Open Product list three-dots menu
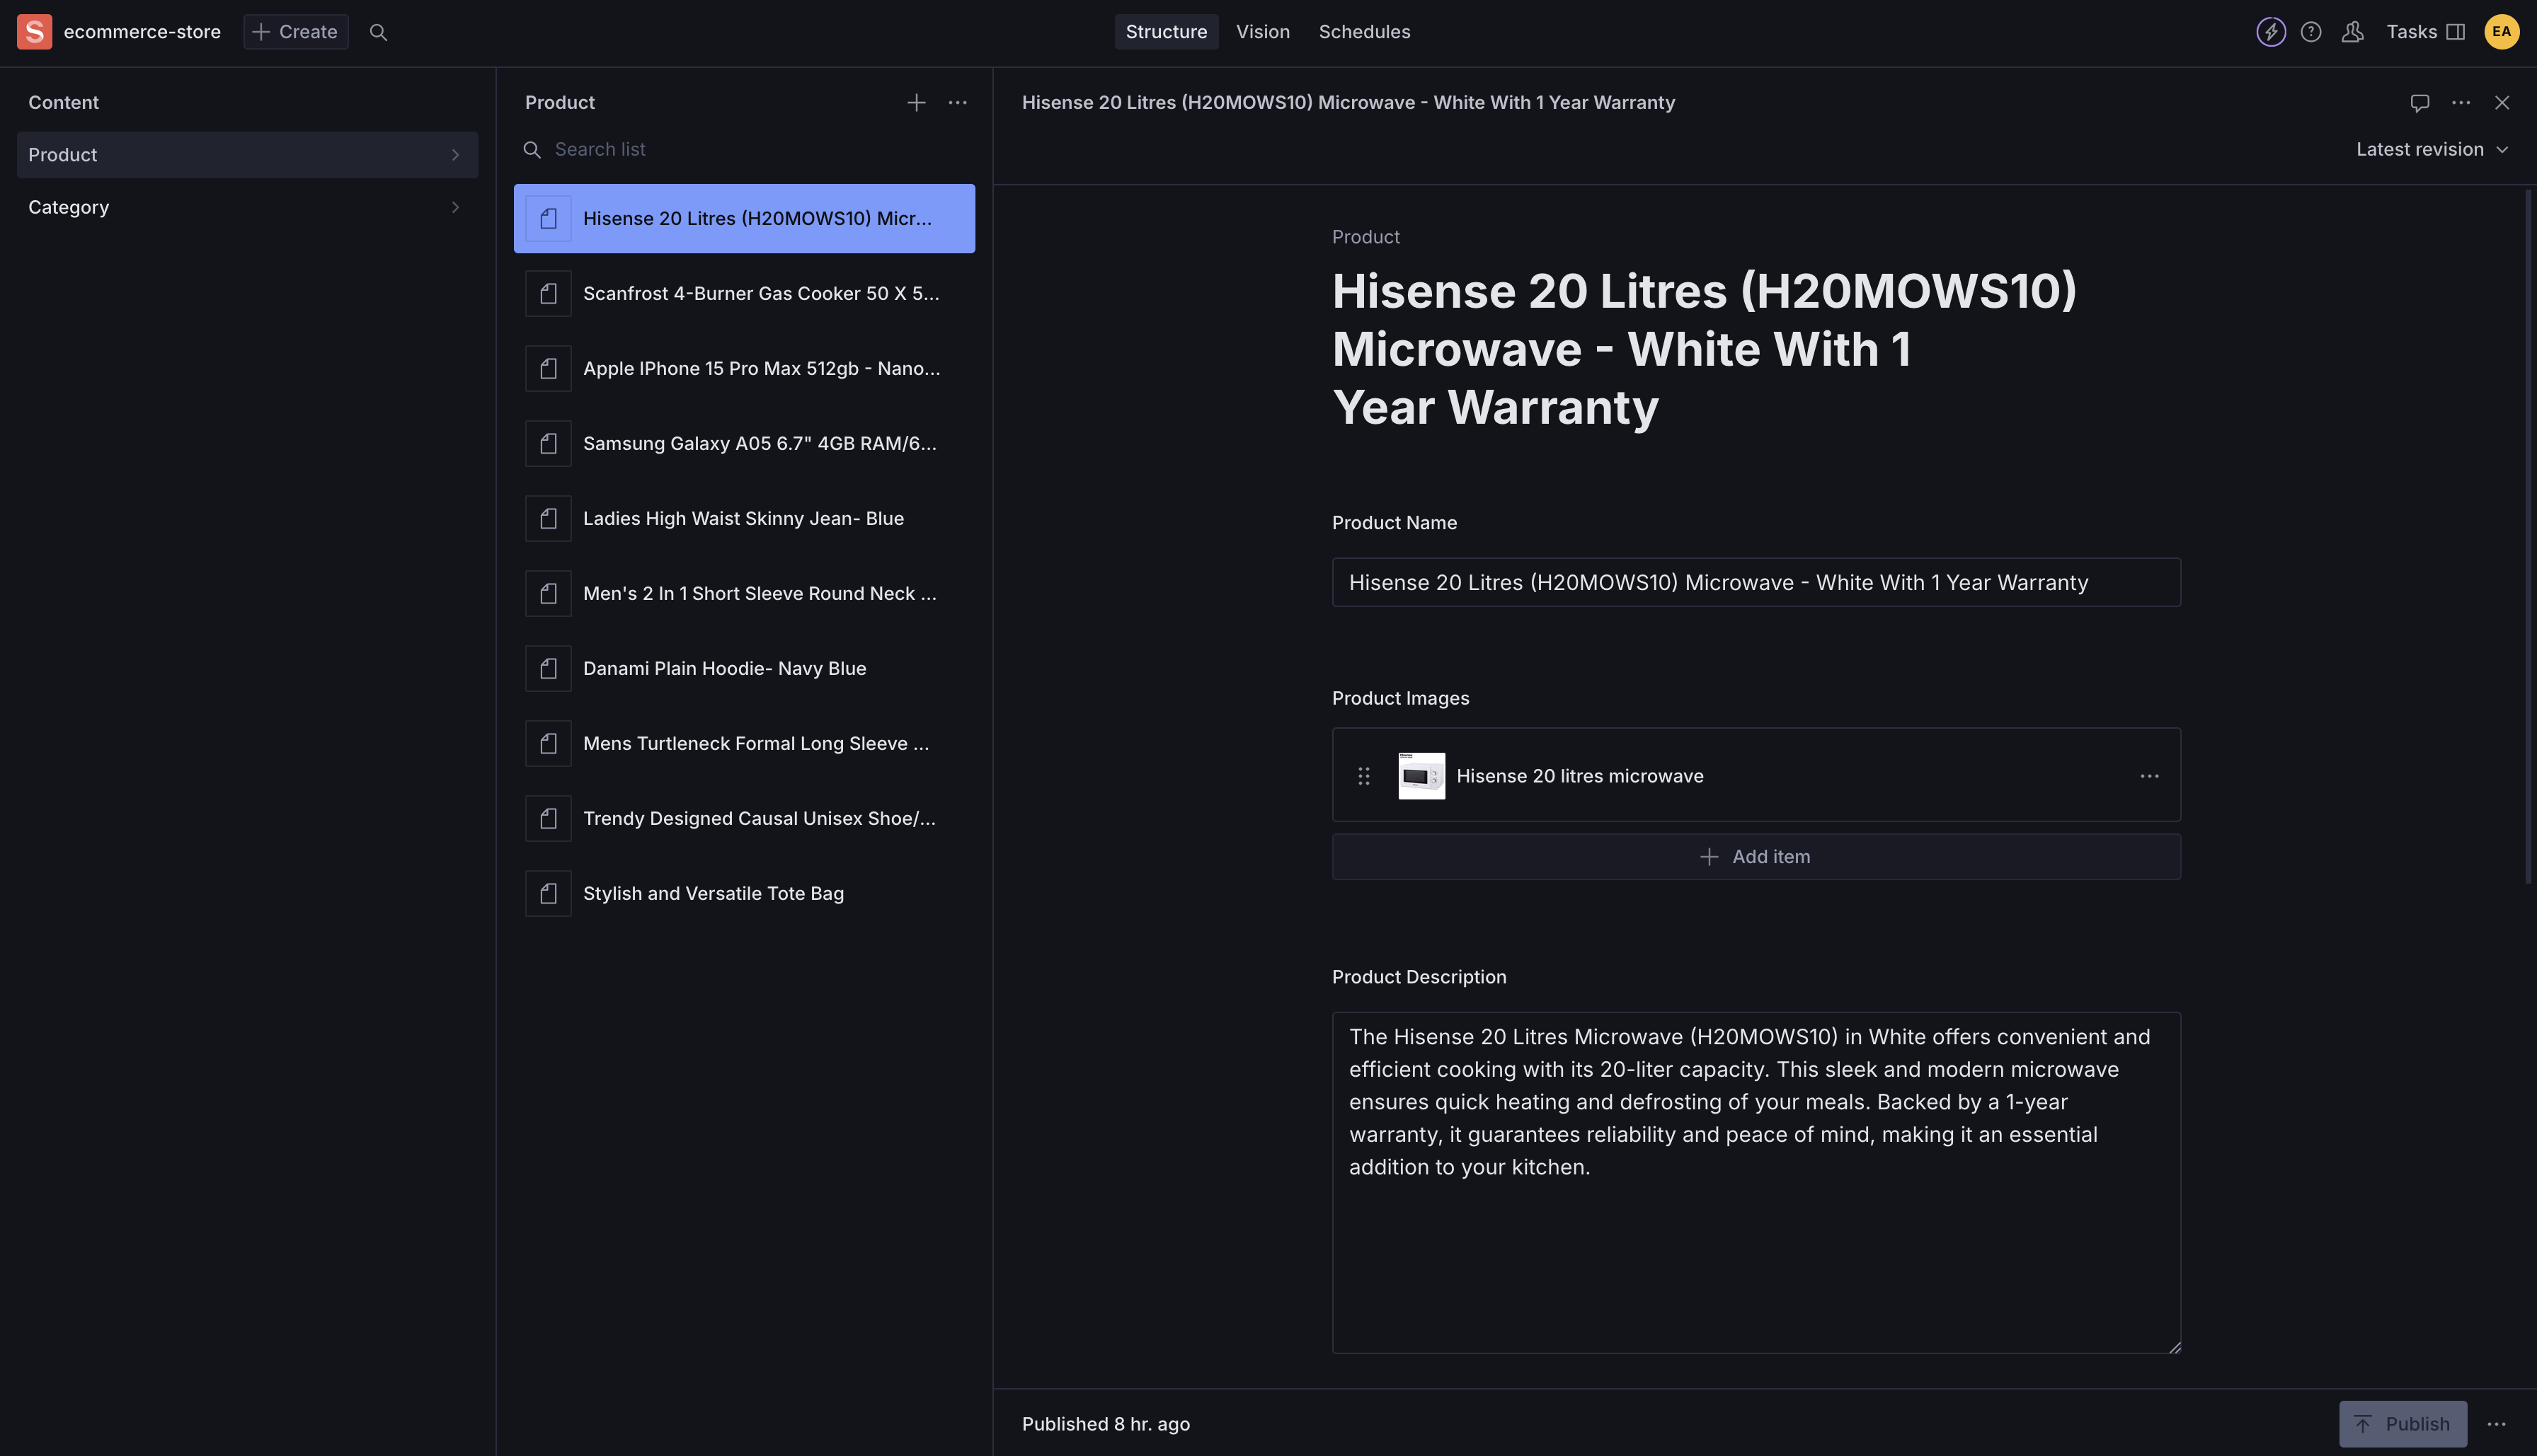The height and width of the screenshot is (1456, 2537). [957, 102]
